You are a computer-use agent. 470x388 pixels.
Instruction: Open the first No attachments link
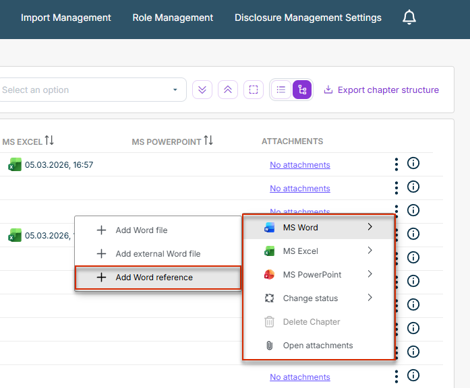(x=299, y=164)
